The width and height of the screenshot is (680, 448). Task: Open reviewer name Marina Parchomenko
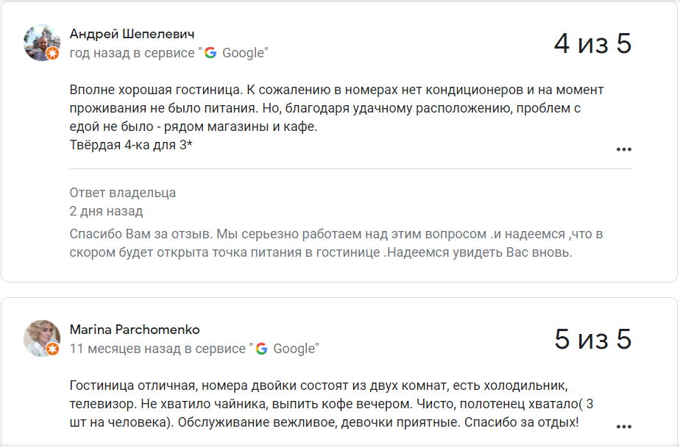(135, 330)
